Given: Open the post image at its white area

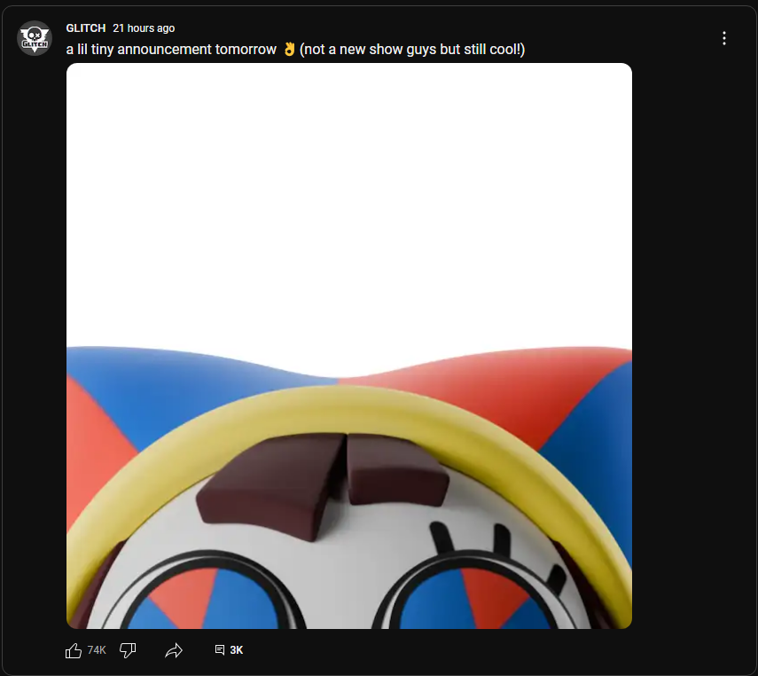Looking at the screenshot, I should [349, 203].
